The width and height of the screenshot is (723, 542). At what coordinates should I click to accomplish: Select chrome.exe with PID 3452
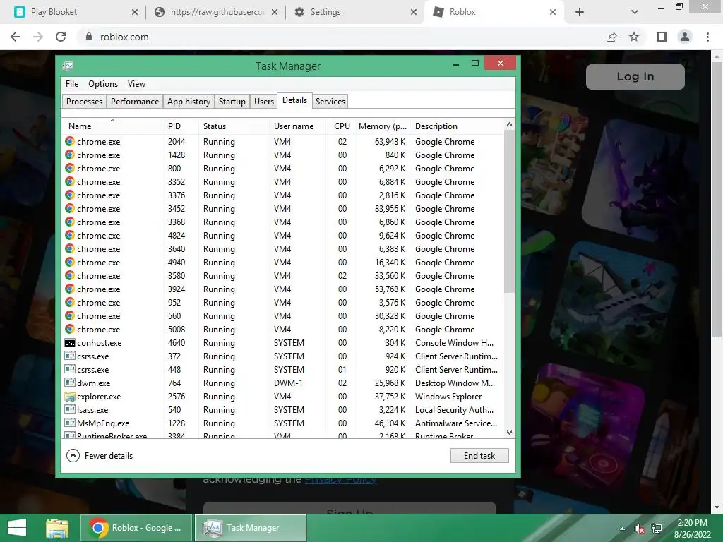point(282,209)
